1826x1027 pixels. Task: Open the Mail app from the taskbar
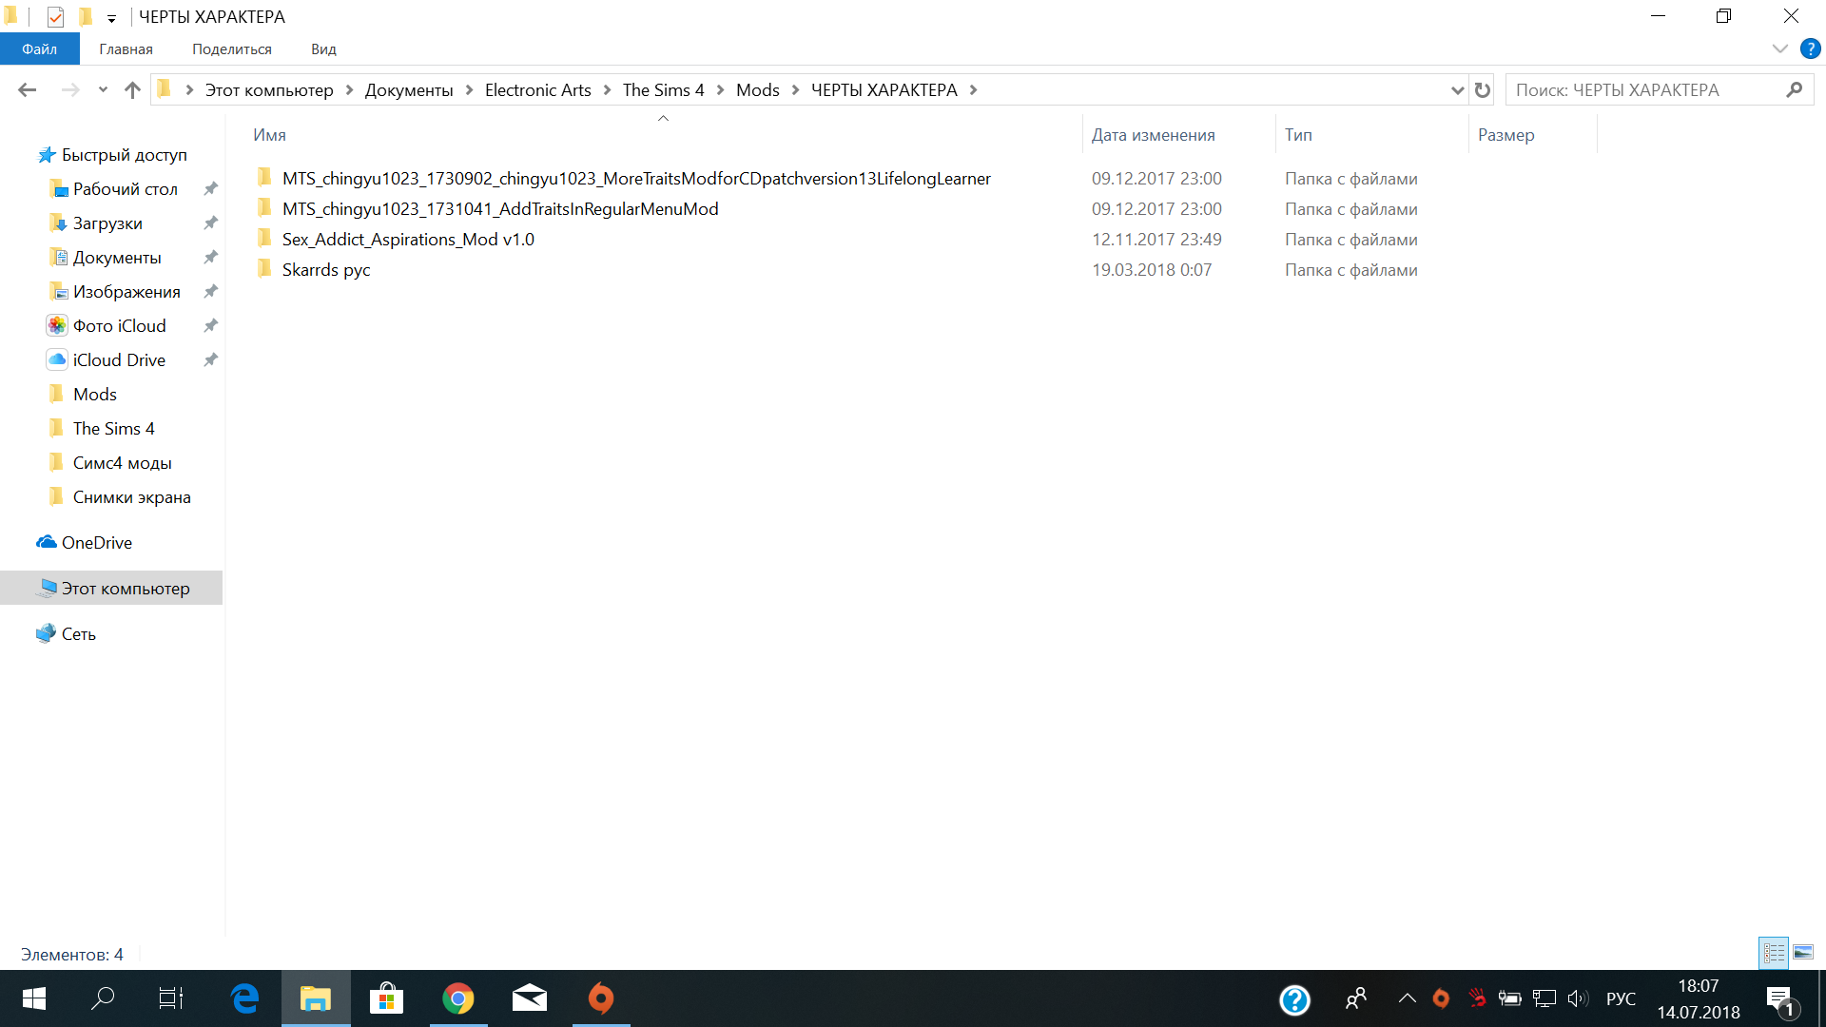coord(530,998)
